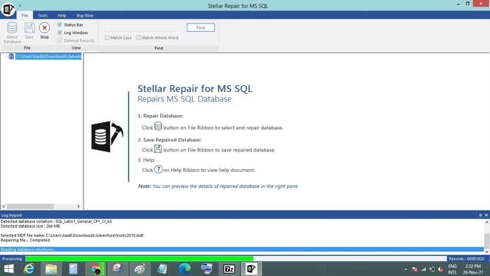The width and height of the screenshot is (490, 276).
Task: Click the large database hammer logo image
Action: (107, 137)
